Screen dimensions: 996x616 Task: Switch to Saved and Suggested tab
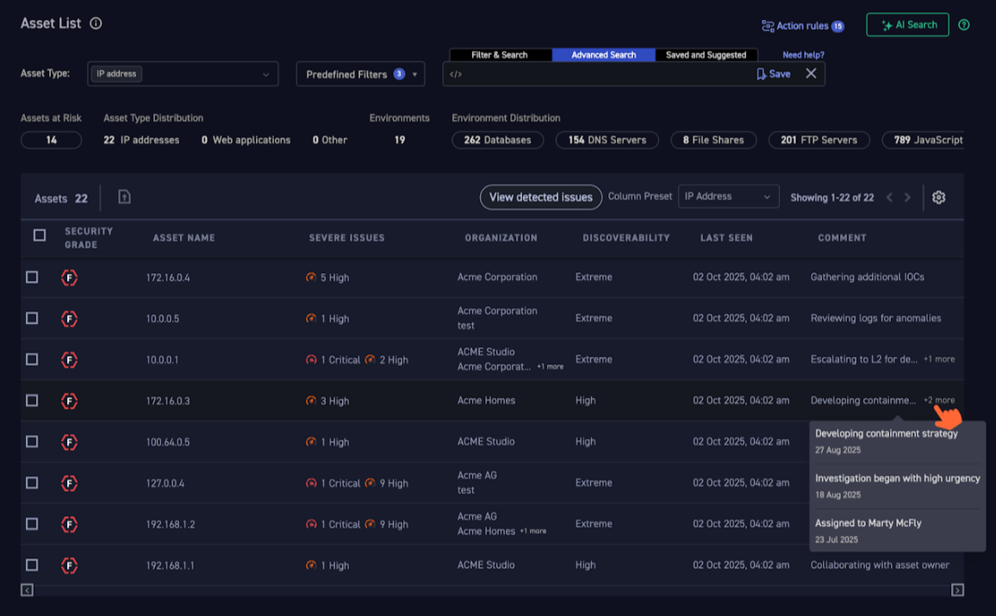pyautogui.click(x=706, y=55)
